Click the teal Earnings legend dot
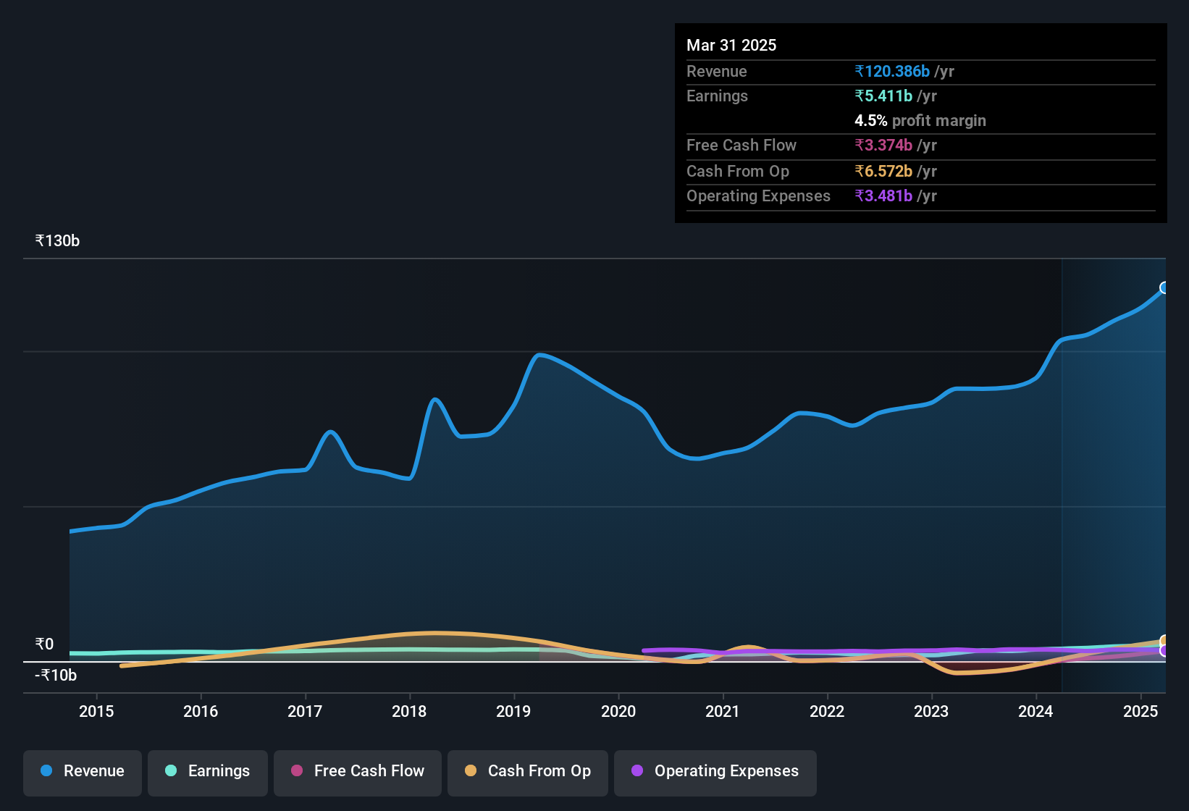This screenshot has height=811, width=1189. click(x=171, y=771)
